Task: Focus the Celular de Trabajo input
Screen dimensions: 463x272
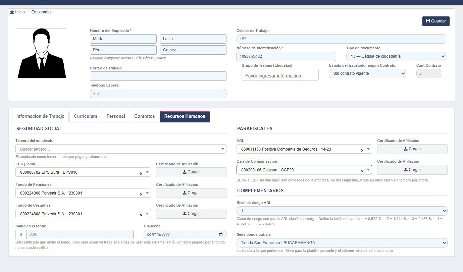Action: 341,39
